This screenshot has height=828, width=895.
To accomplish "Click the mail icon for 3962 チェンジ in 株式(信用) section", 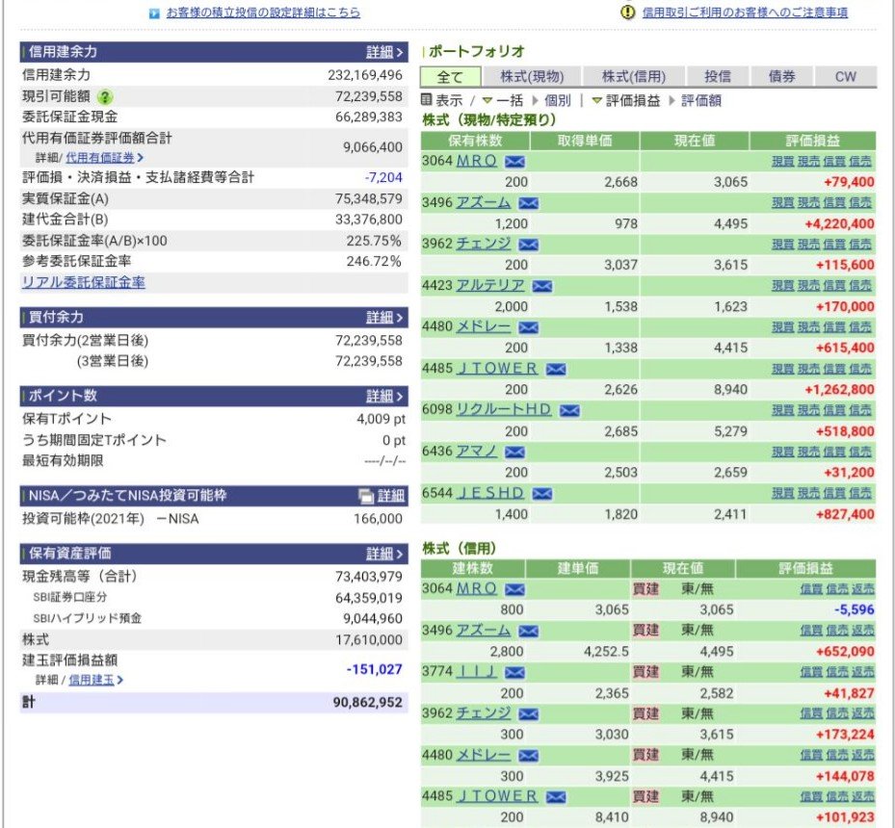I will [x=528, y=714].
